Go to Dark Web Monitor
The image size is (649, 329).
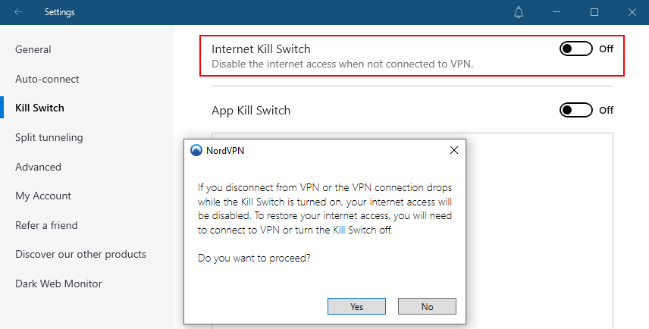tap(58, 284)
